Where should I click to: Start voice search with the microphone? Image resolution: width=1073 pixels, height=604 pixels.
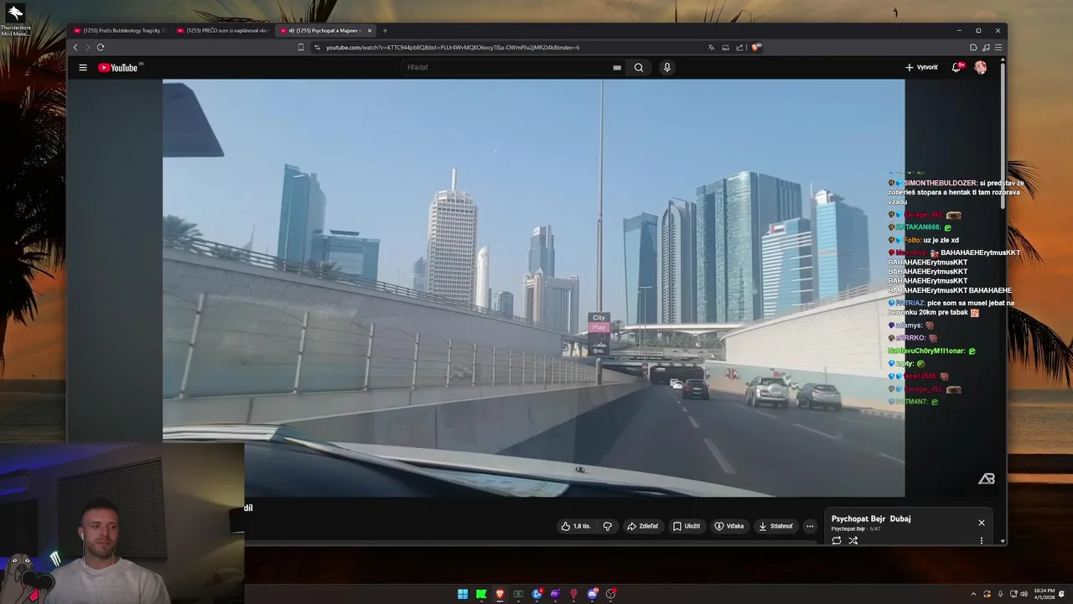point(666,68)
